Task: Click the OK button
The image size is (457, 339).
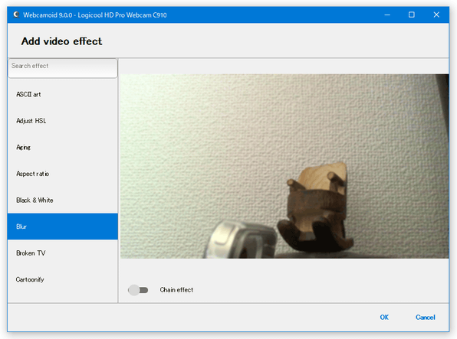Action: pos(384,317)
